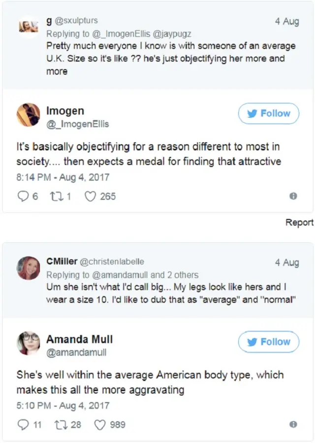Retweet Imogen's tweet
This screenshot has height=443, width=315.
tap(55, 196)
